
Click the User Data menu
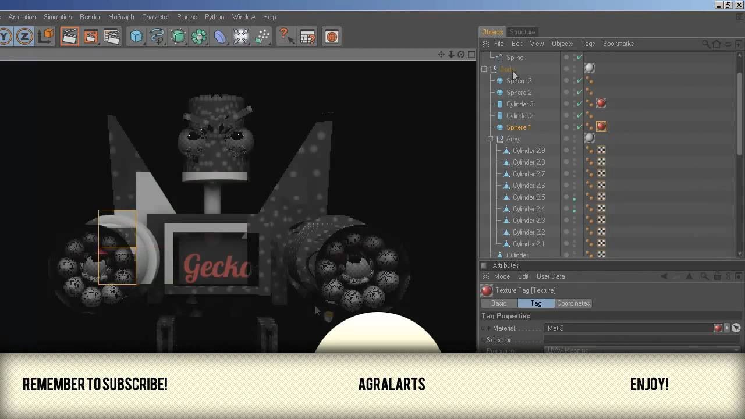pyautogui.click(x=551, y=276)
